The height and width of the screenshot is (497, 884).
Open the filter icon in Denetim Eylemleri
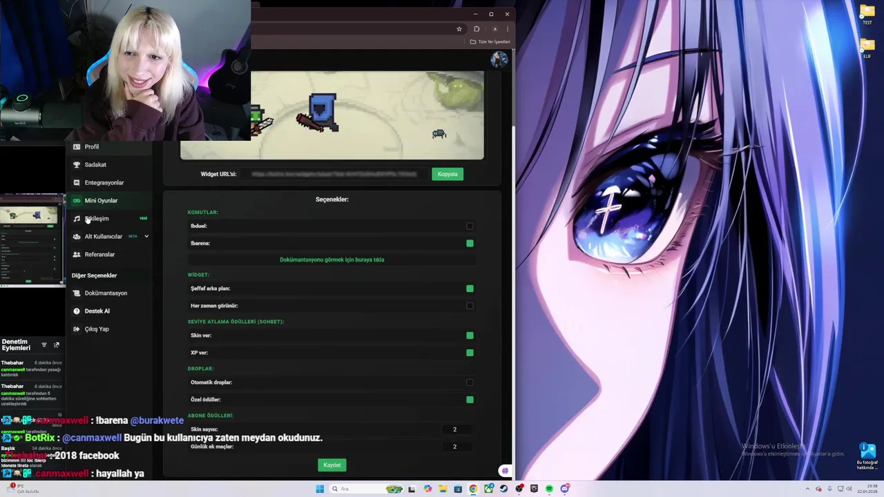click(44, 345)
